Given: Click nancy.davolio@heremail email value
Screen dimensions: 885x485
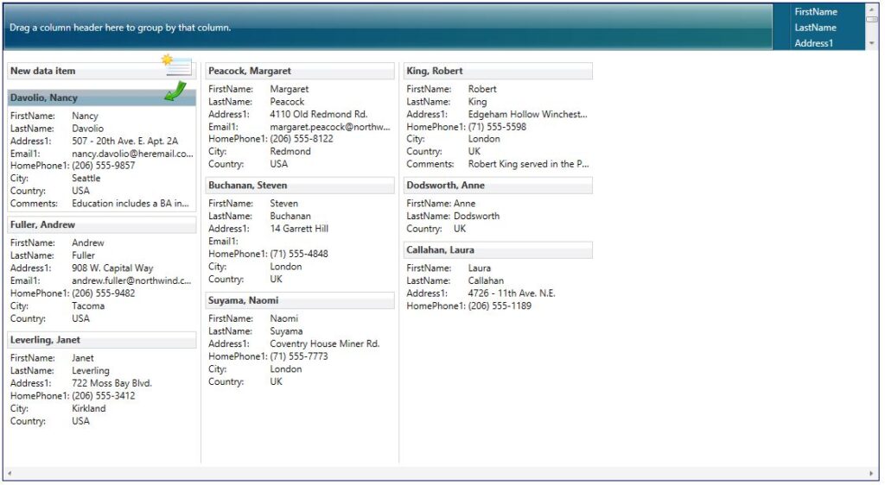Looking at the screenshot, I should (x=132, y=154).
